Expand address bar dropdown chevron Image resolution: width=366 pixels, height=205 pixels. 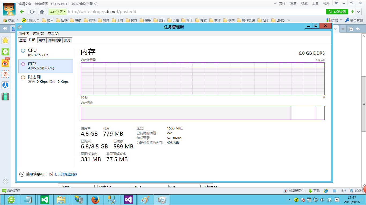coord(359,12)
